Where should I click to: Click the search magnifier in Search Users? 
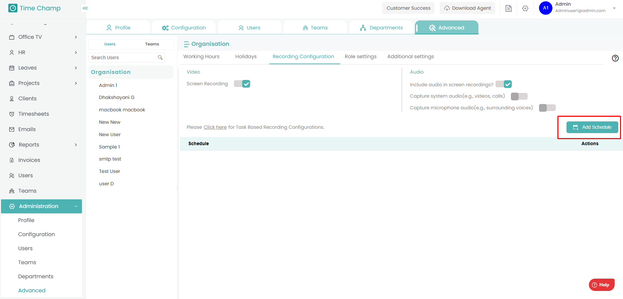(160, 58)
